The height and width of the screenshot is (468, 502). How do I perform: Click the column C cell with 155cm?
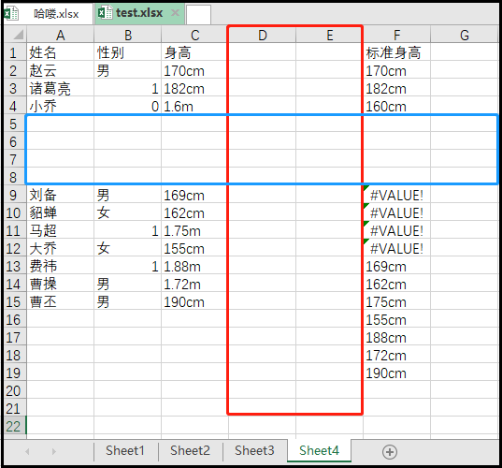[x=195, y=248]
